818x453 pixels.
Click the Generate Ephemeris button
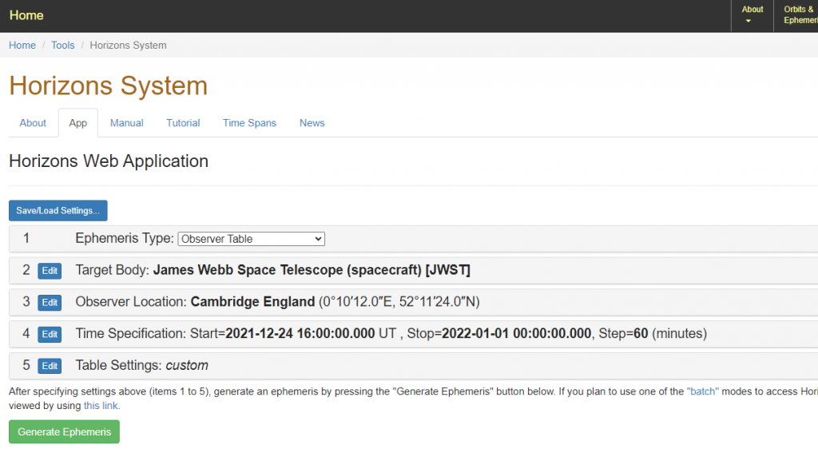click(x=64, y=431)
